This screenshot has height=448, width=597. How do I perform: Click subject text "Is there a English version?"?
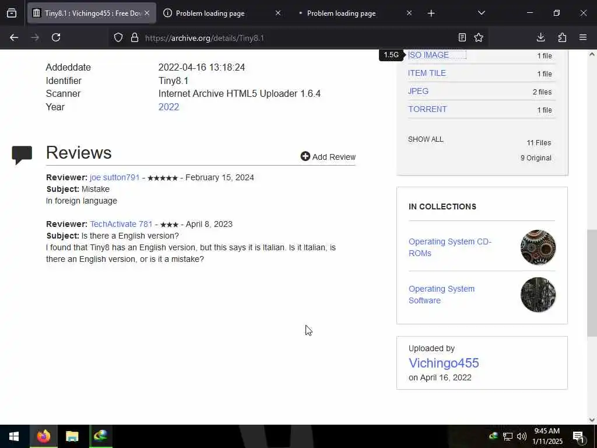pos(130,236)
